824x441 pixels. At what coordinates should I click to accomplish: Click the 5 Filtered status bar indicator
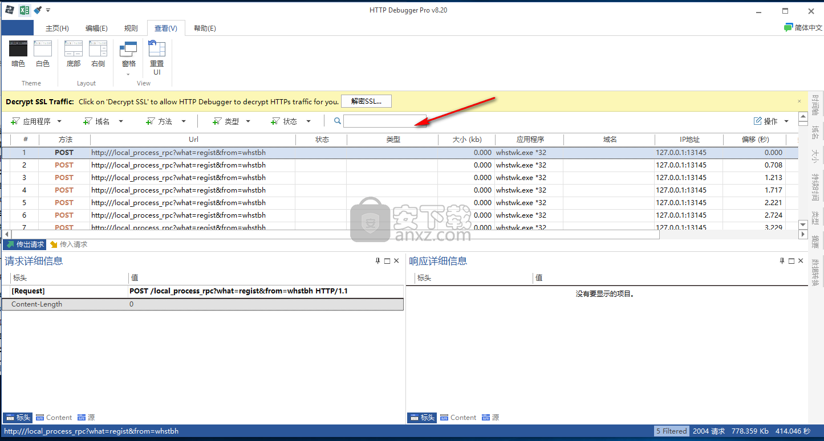[671, 431]
